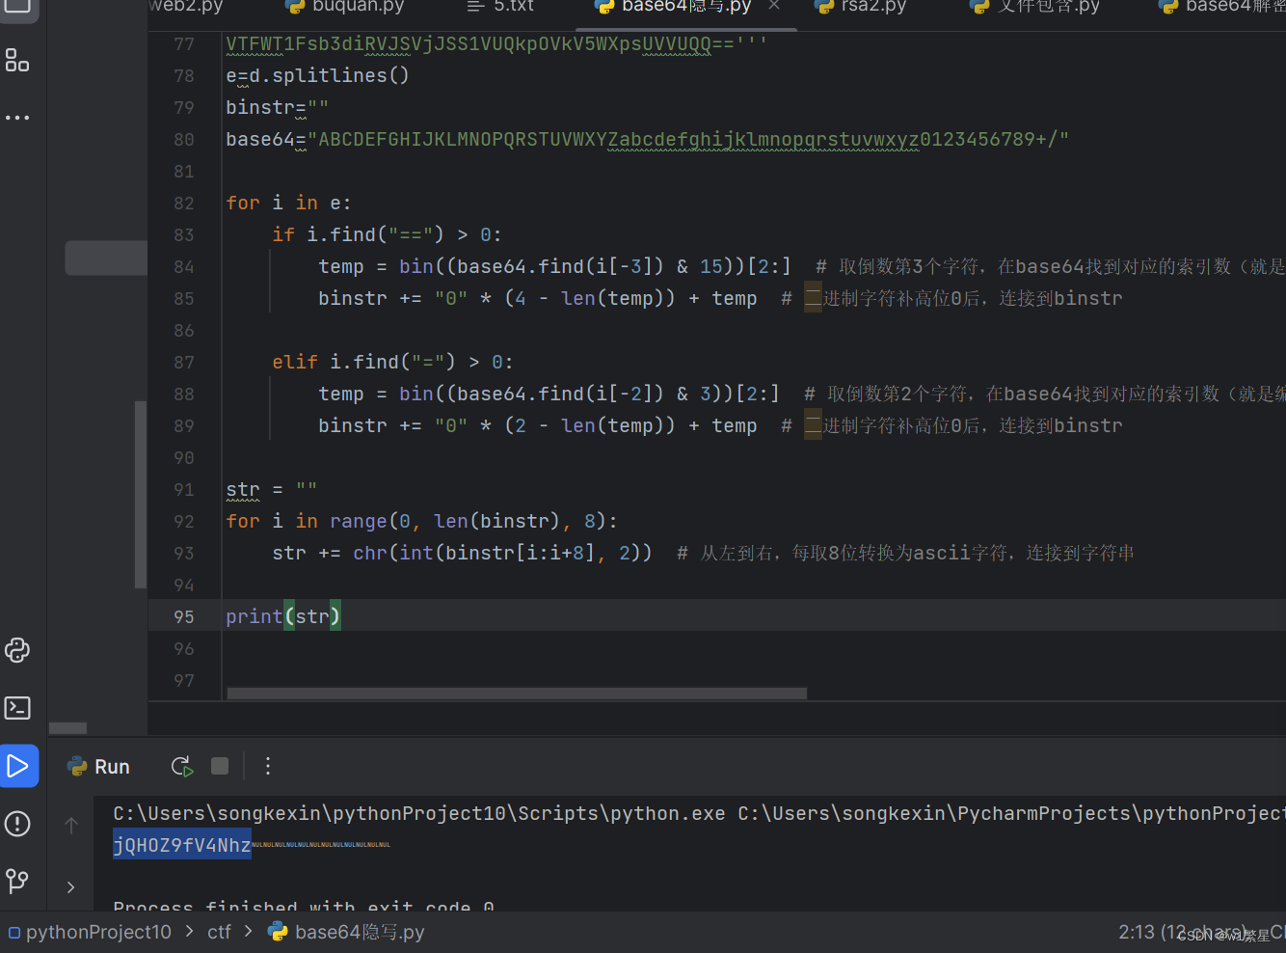Screen dimensions: 1286x953
Task: Open the More Tool Windows menu (three dots)
Action: pyautogui.click(x=17, y=117)
